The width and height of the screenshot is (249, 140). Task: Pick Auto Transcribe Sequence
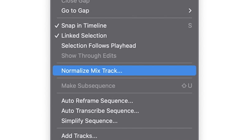(x=100, y=111)
